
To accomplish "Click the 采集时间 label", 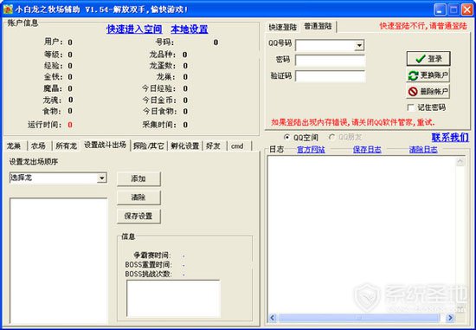I will [x=158, y=125].
